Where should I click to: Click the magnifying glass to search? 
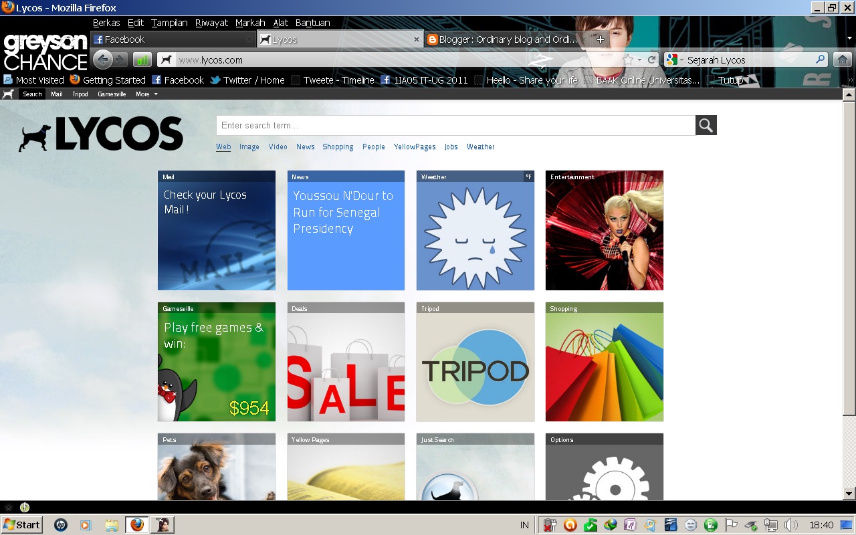point(706,125)
